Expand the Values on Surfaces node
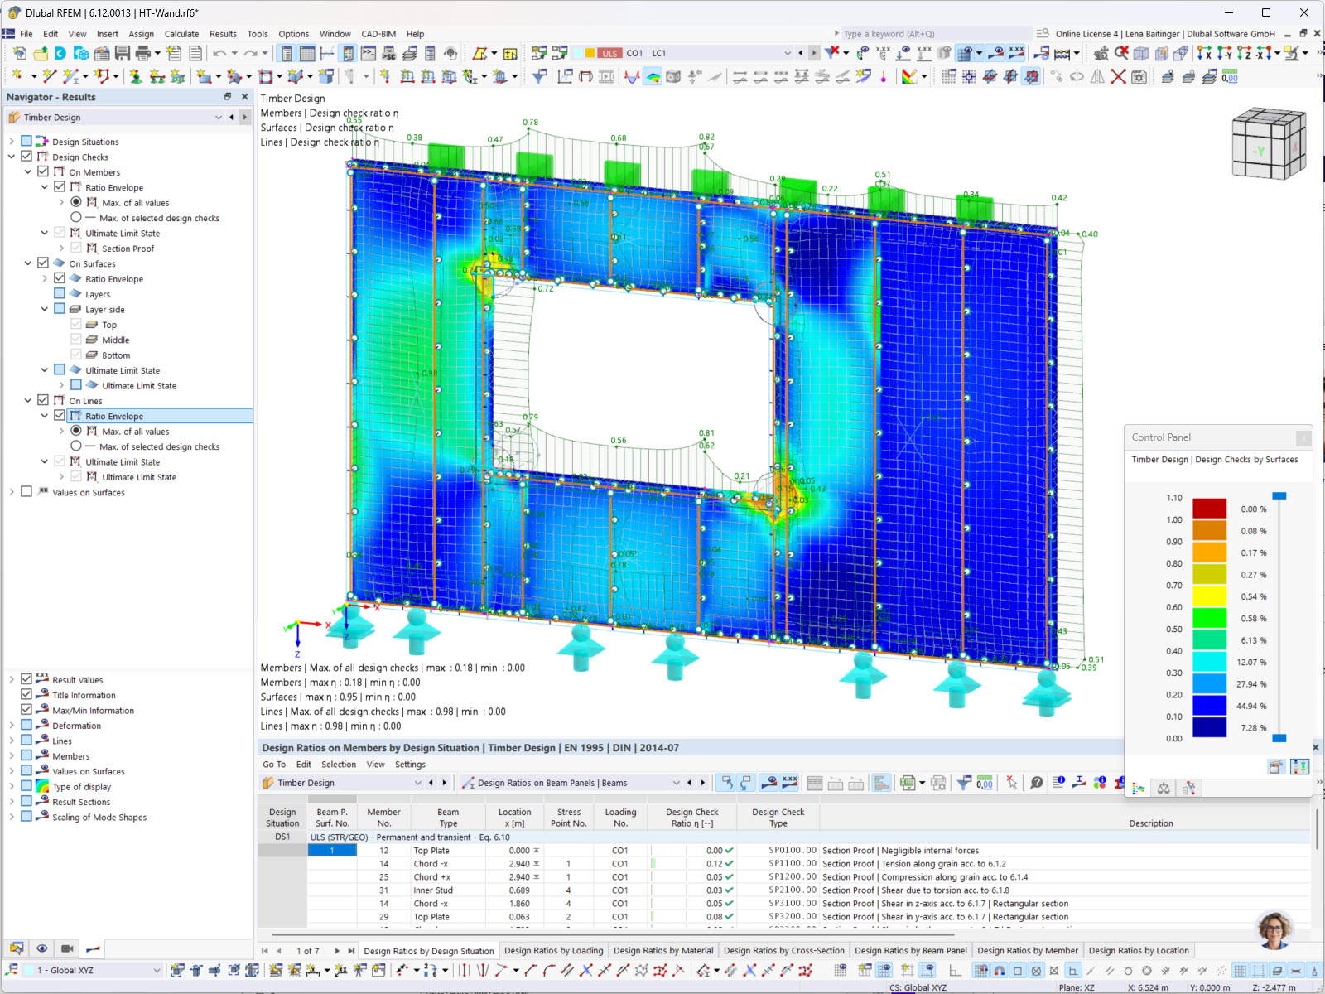This screenshot has height=994, width=1325. pyautogui.click(x=12, y=491)
